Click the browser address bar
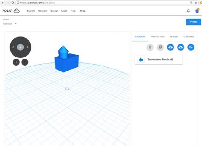The image size is (202, 146). click(x=101, y=3)
